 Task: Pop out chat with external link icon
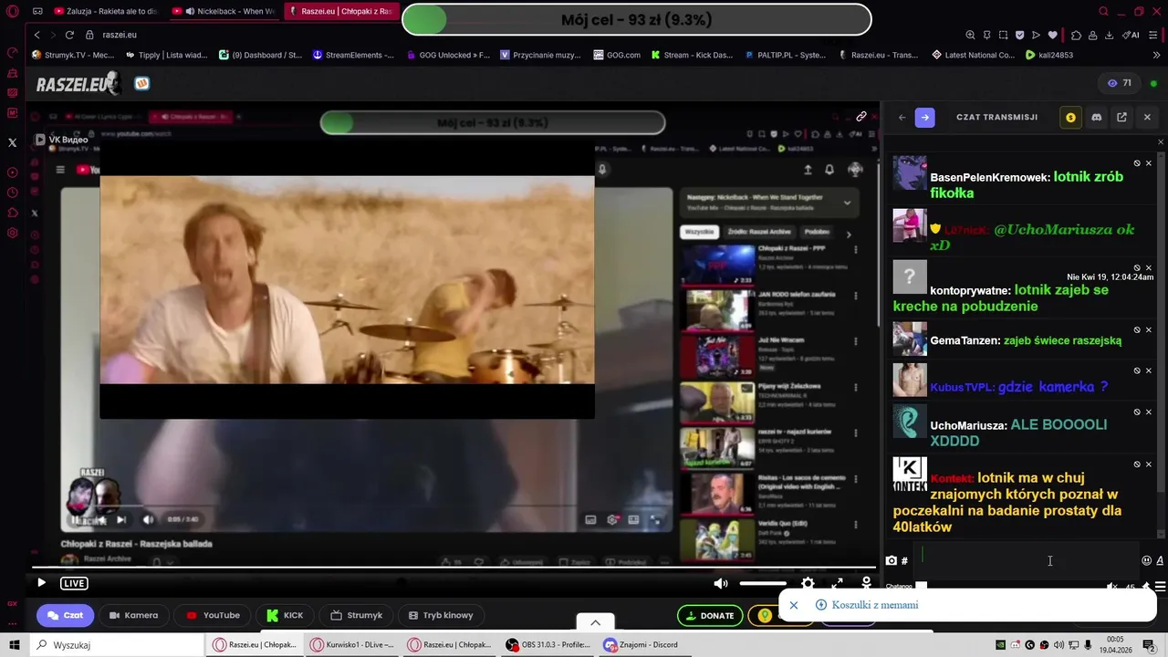[x=1121, y=117]
